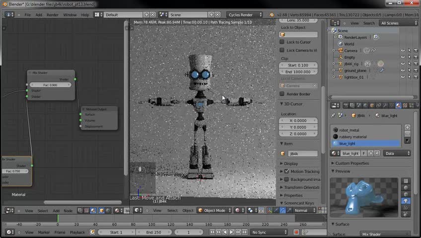This screenshot has height=238, width=421.
Task: Open the Normal transform orientation dropdown
Action: 304,210
